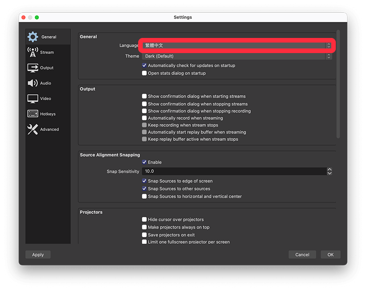Enable Hide cursor over projectors
Screen dimensions: 366x290
144,220
